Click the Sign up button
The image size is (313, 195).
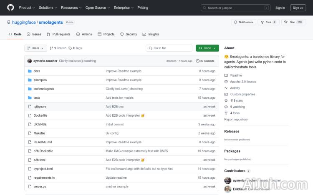click(298, 7)
